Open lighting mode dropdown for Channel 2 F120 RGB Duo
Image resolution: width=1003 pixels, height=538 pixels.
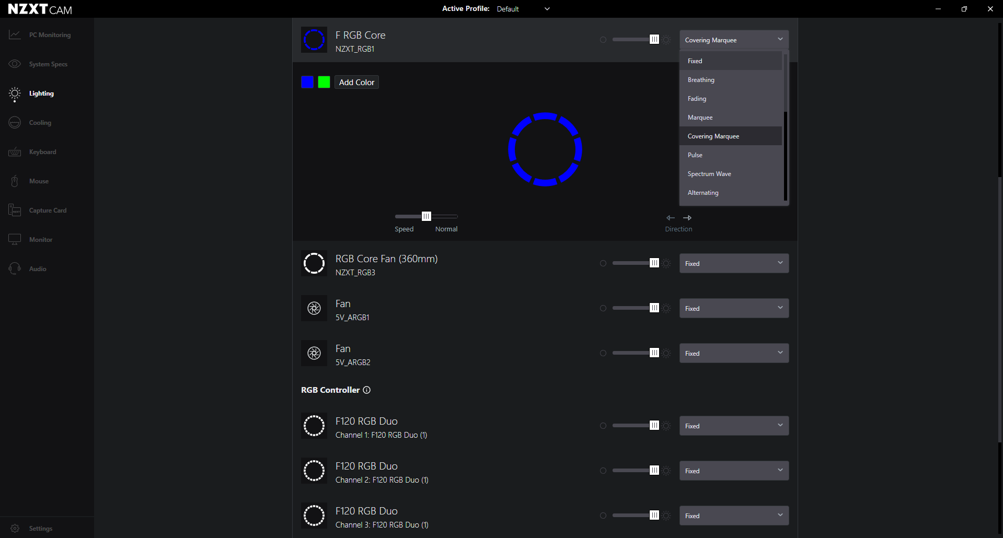(734, 471)
